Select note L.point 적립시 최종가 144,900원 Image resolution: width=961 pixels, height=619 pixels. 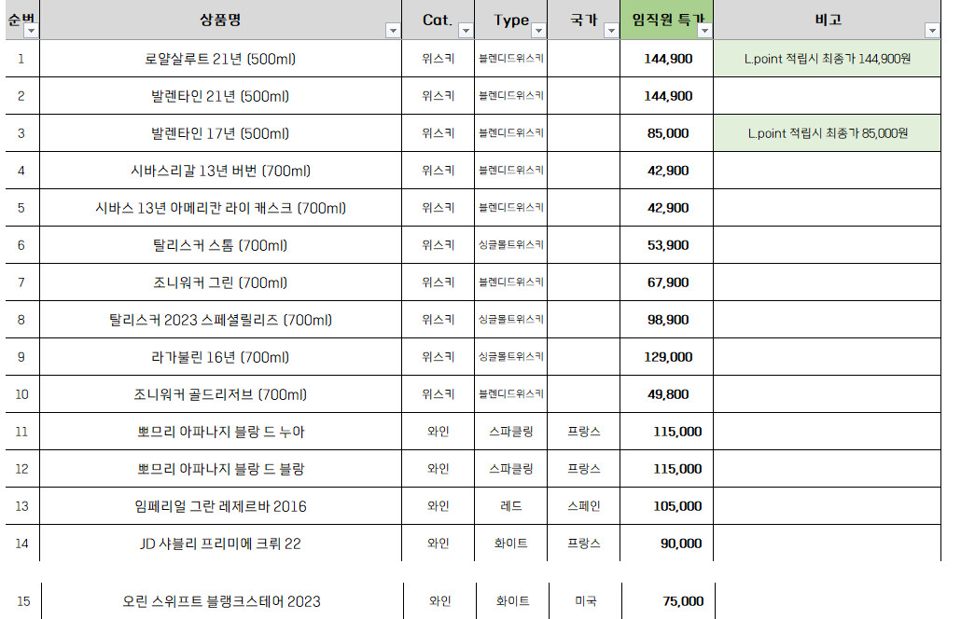coord(828,59)
